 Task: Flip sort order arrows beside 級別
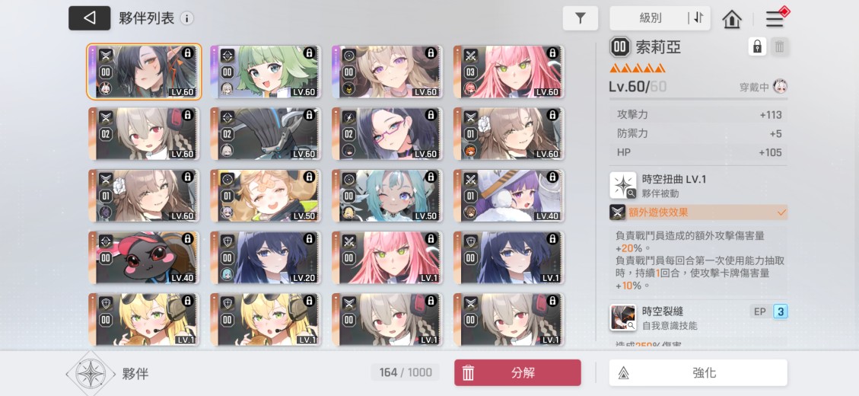[698, 18]
